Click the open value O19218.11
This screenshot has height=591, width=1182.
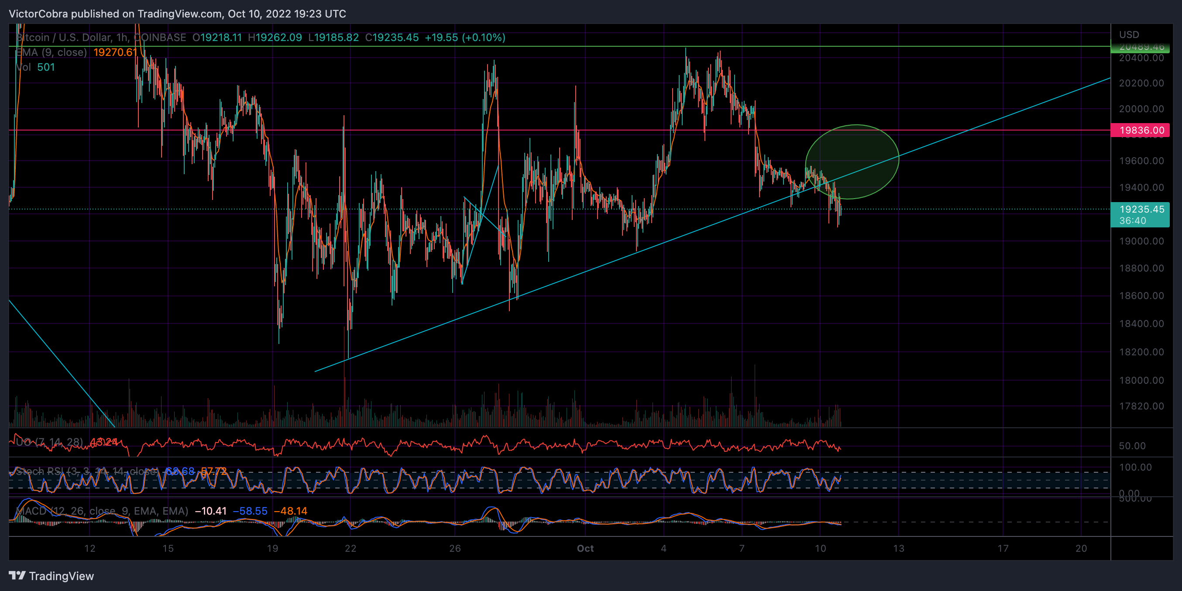[x=217, y=37]
